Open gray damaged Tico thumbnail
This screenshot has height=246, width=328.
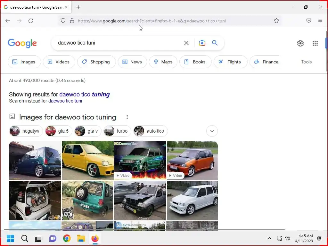point(140,201)
